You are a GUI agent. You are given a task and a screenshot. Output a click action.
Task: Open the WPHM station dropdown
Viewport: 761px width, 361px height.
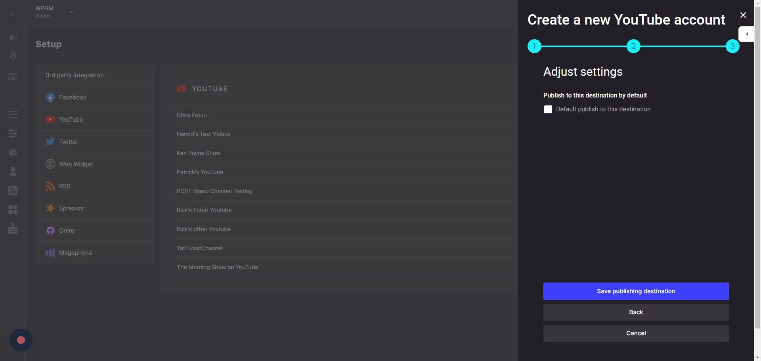55,12
